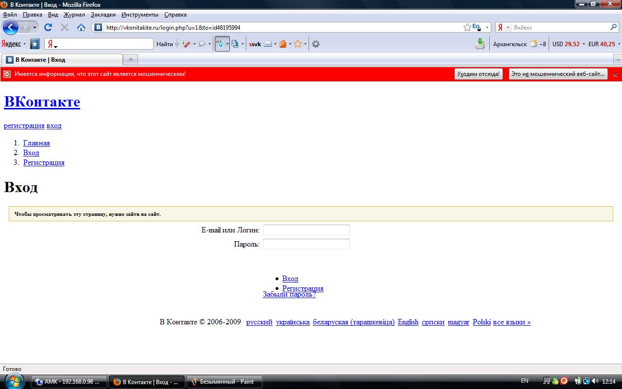This screenshot has height=389, width=622.
Task: Click the Yandex toolbar settings gear icon
Action: tap(316, 44)
